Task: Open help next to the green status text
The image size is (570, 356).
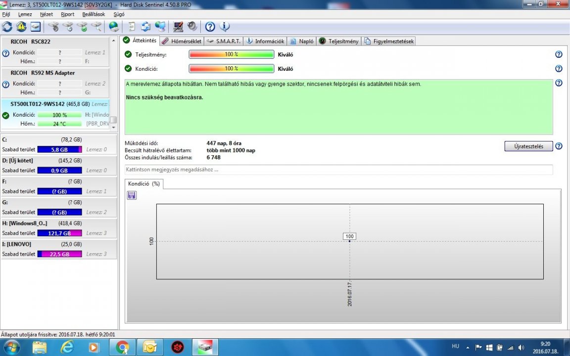Action: coord(559,83)
